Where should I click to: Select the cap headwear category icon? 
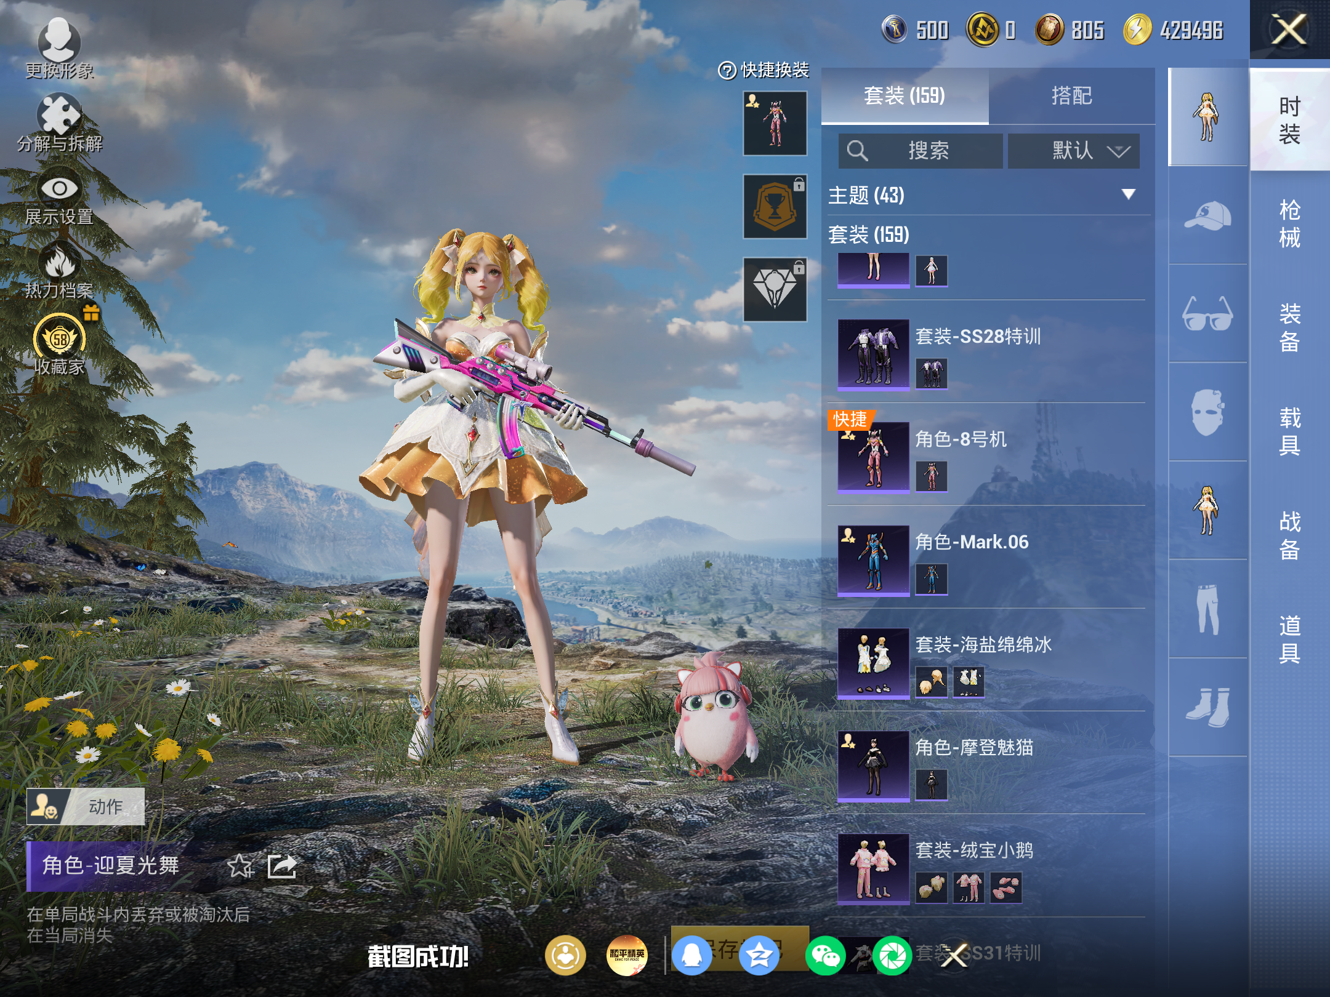click(x=1207, y=216)
